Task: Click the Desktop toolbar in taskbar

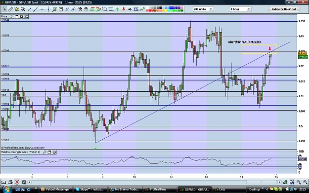Action: 255,189
